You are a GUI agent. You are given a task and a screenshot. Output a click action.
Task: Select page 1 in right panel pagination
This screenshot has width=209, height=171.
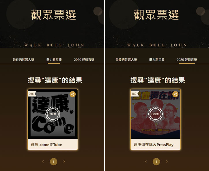point(156,161)
